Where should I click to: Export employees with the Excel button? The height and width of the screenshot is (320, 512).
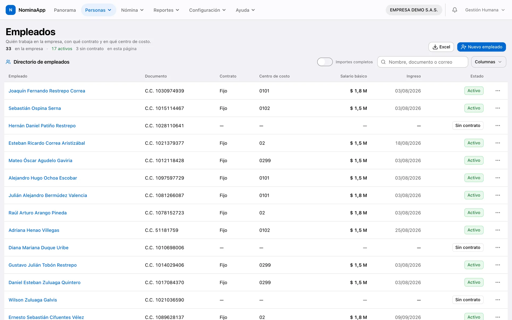pos(441,47)
